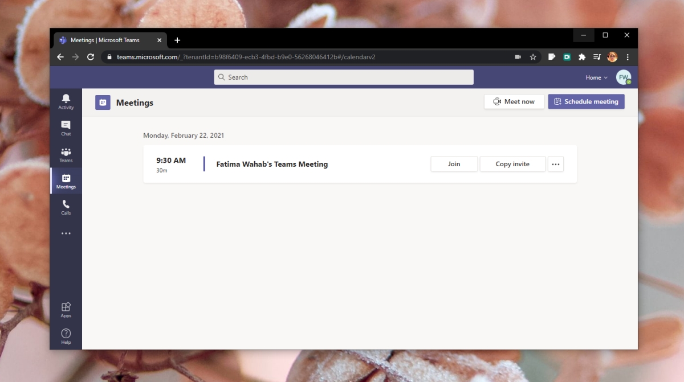Screen dimensions: 684x382
Task: Go to Meetings via the sidebar icon
Action: pos(66,180)
